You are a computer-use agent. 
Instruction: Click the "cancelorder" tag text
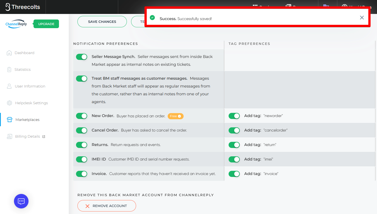(x=276, y=130)
